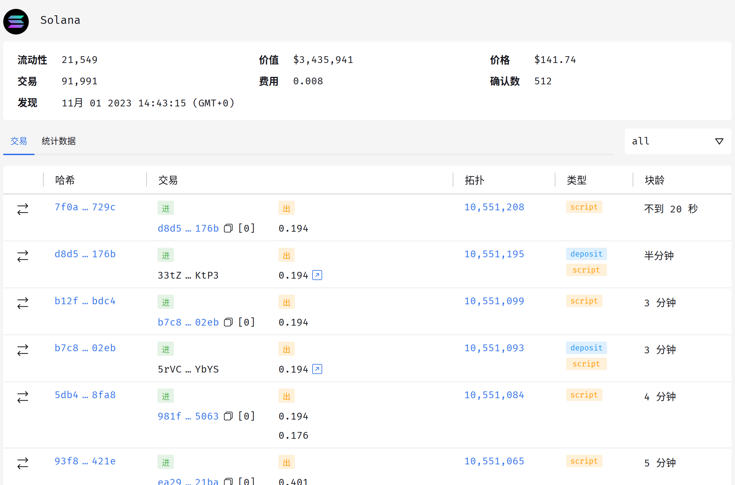
Task: Switch to the 交易 tab
Action: point(19,141)
